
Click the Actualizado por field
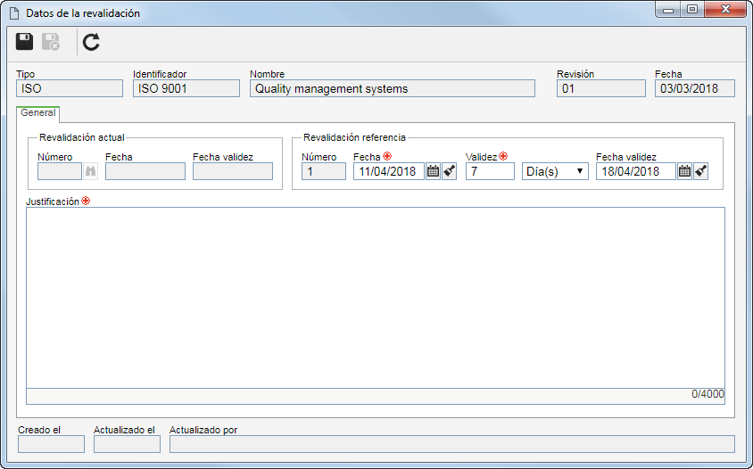pos(452,444)
